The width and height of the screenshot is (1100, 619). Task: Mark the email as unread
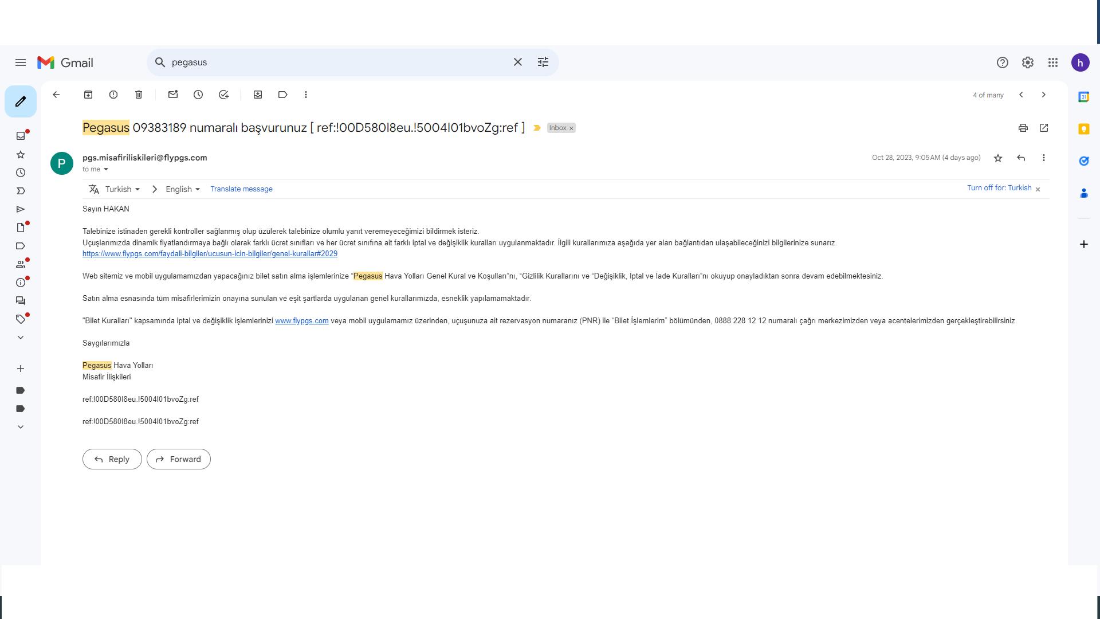pyautogui.click(x=173, y=95)
